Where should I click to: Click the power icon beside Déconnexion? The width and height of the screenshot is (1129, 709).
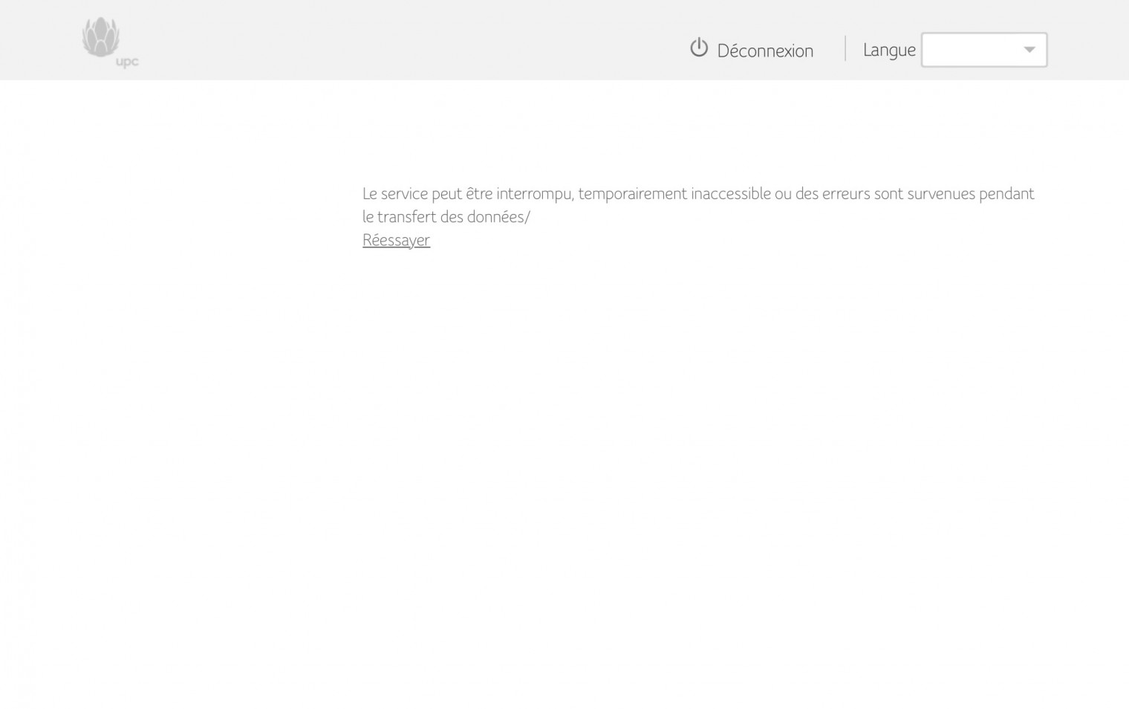[x=698, y=48]
